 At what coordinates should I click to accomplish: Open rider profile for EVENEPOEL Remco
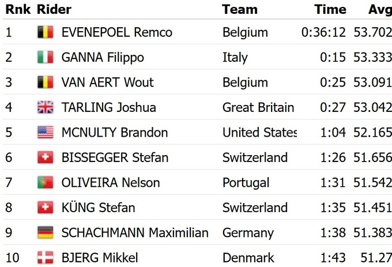click(116, 32)
